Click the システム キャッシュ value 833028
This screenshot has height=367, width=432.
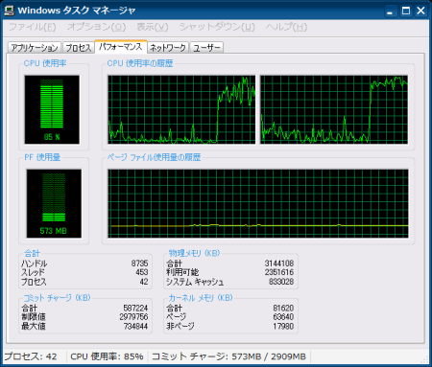click(281, 282)
